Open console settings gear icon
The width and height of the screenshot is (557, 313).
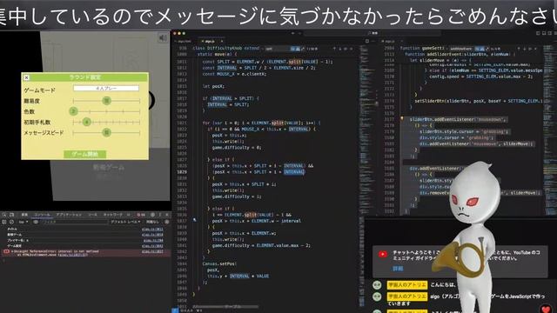click(x=166, y=222)
